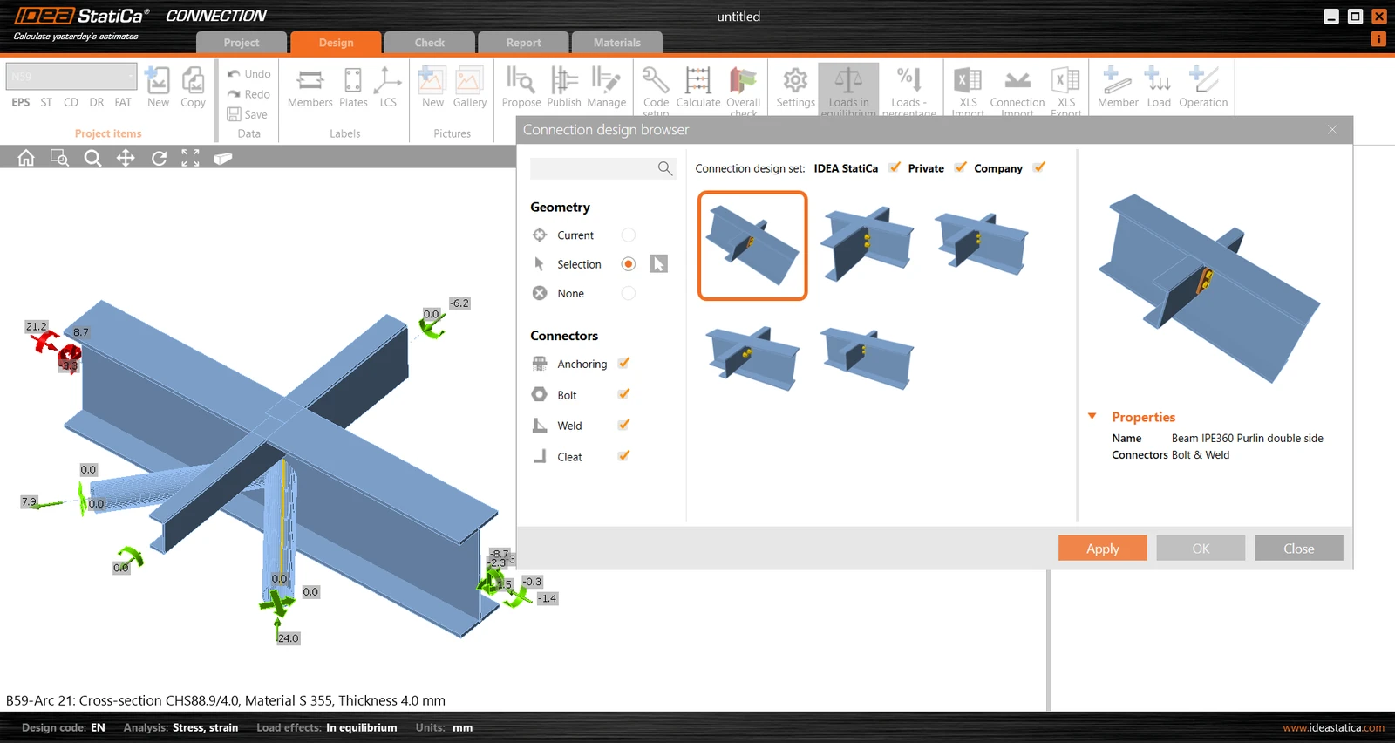Open the Materials tab

click(616, 43)
